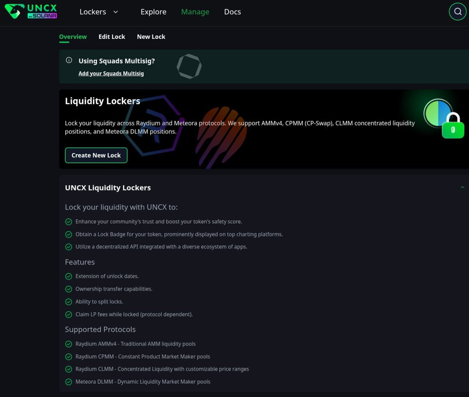Open the Manage page

[x=195, y=12]
